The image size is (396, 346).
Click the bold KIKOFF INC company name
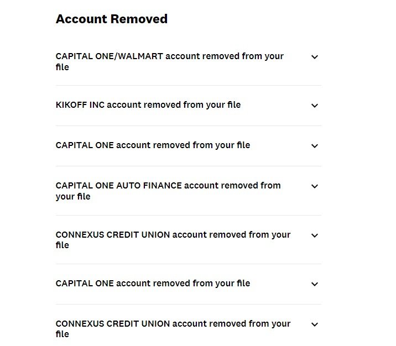[x=80, y=104]
